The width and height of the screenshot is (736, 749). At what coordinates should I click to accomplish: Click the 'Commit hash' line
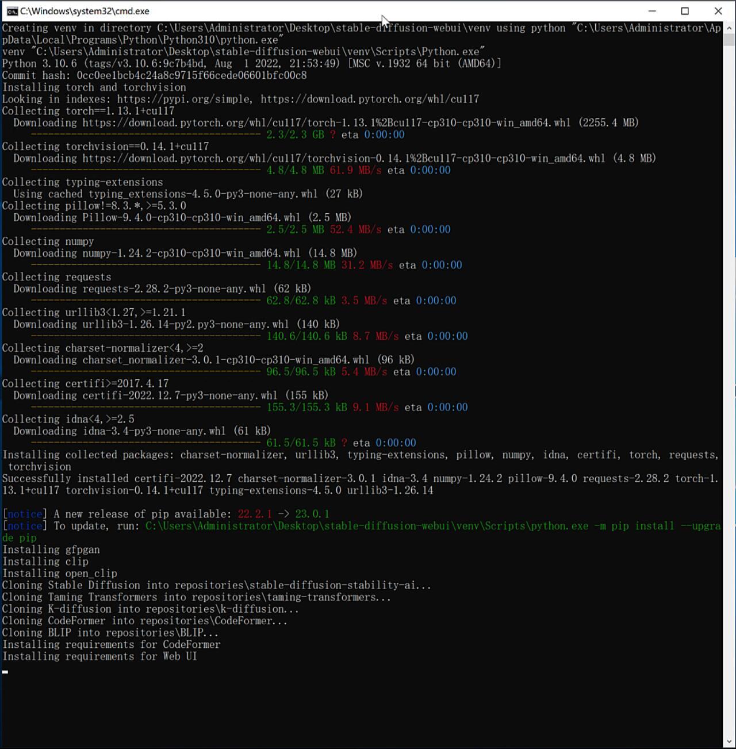(155, 75)
